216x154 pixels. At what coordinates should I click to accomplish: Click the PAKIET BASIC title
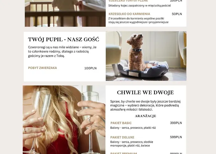click(121, 123)
